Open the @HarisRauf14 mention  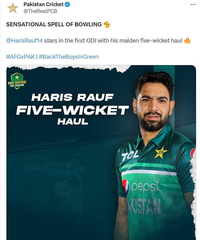pyautogui.click(x=24, y=41)
